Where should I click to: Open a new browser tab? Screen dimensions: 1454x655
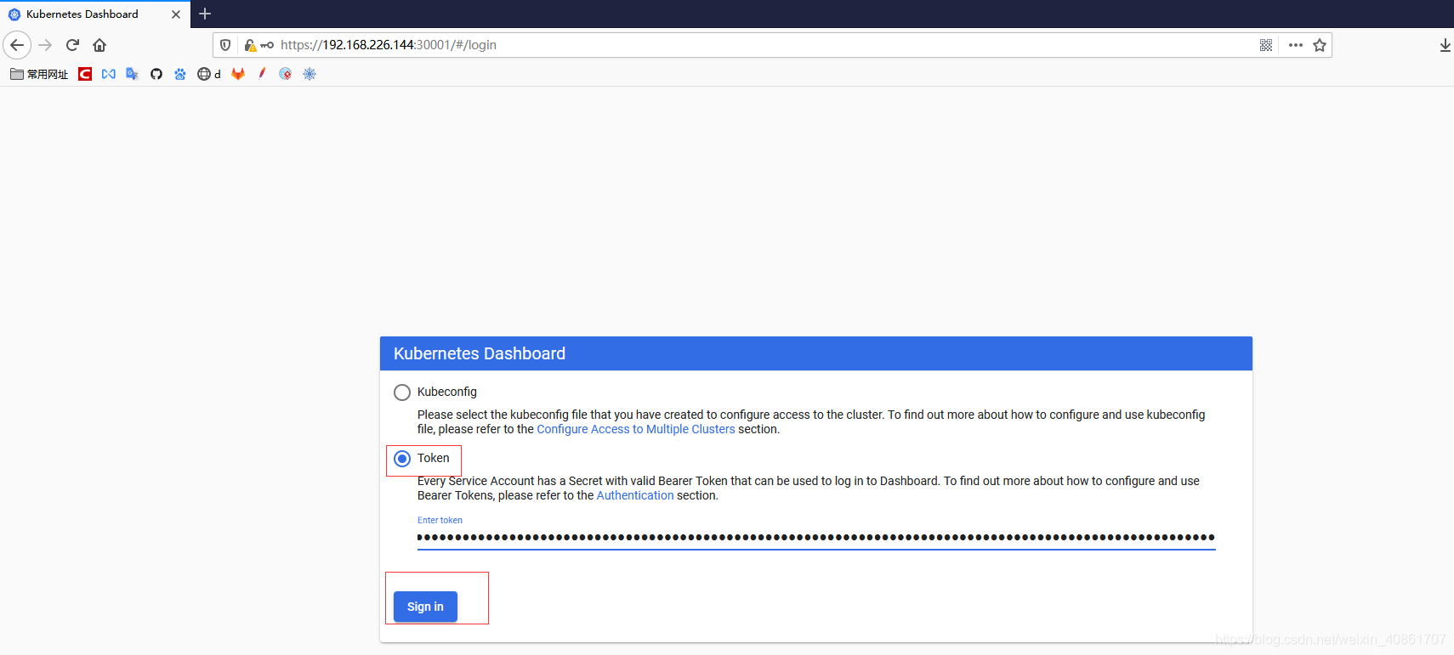point(205,14)
